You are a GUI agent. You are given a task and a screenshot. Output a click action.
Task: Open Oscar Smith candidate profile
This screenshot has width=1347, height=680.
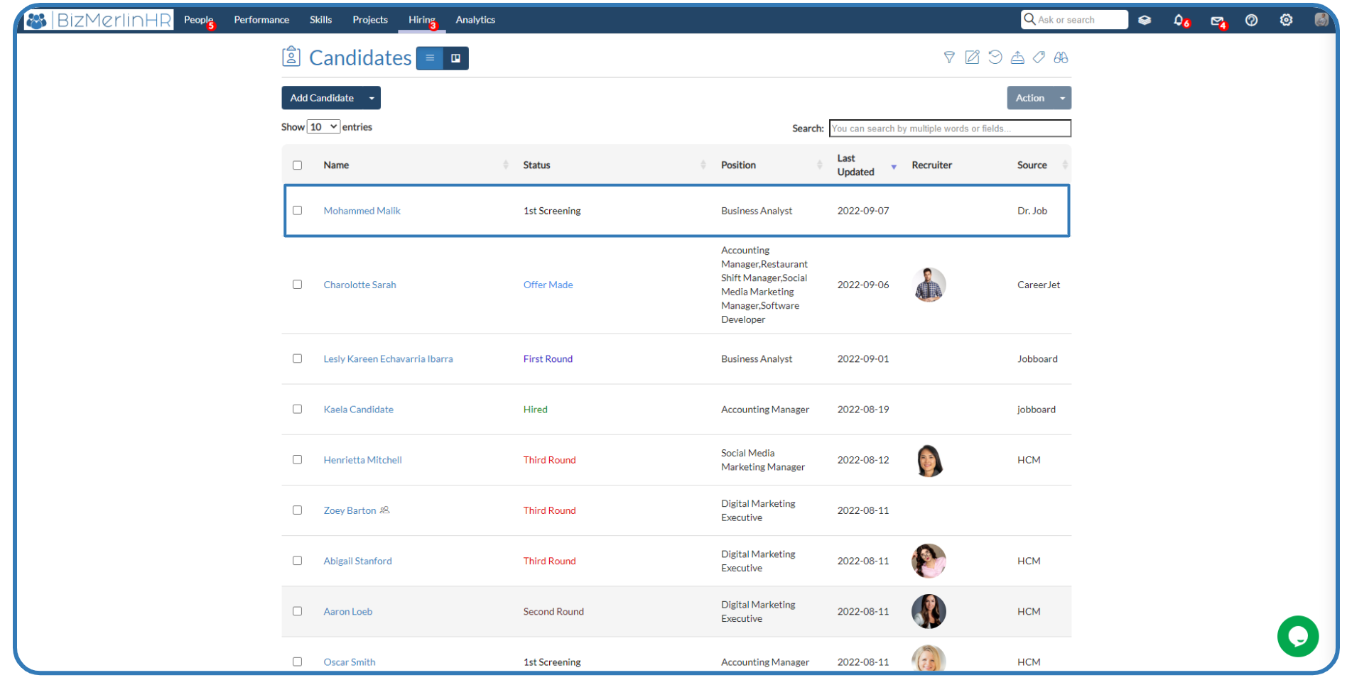(350, 662)
